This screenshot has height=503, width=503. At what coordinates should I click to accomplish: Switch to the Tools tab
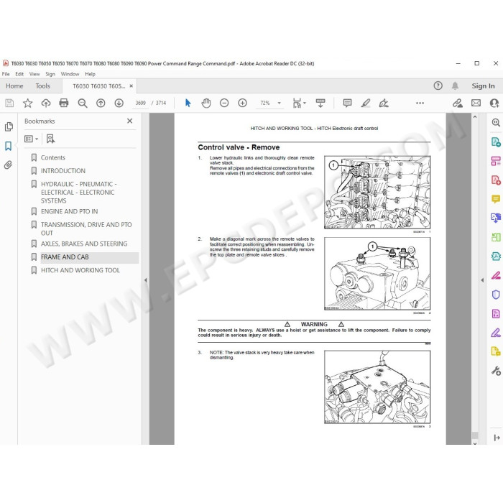tap(42, 86)
